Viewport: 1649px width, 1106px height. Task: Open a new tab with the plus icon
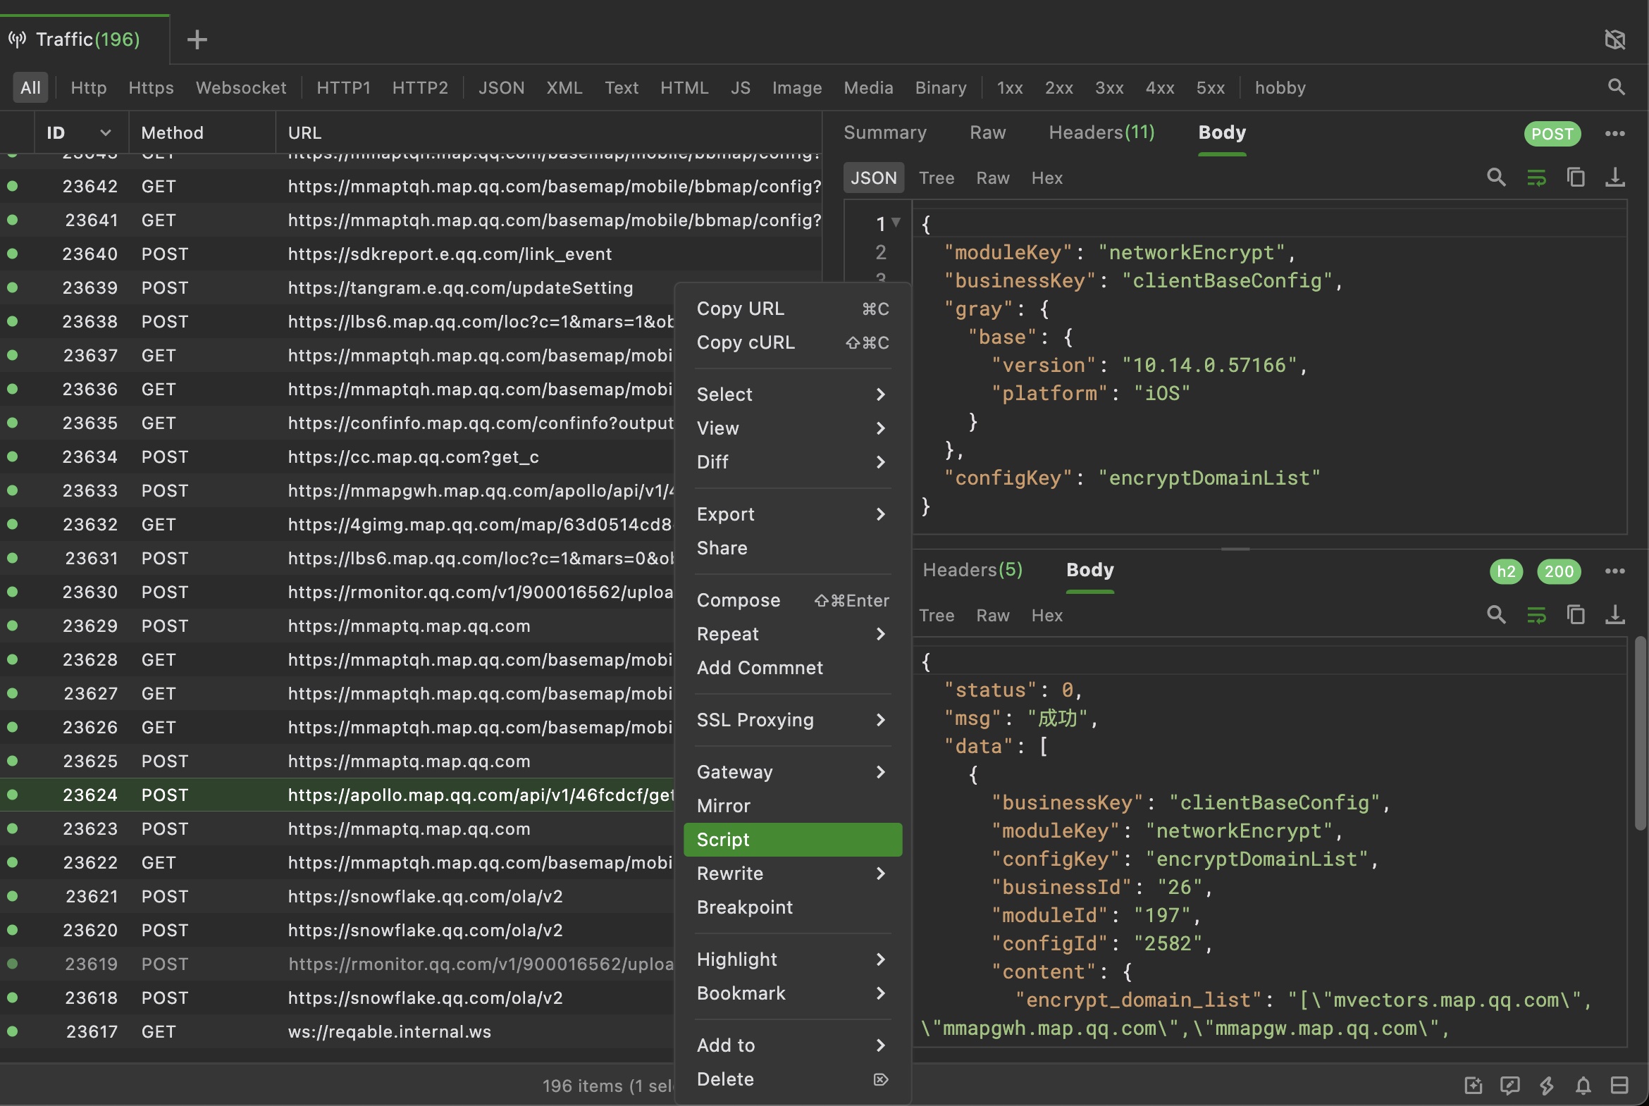(x=197, y=39)
